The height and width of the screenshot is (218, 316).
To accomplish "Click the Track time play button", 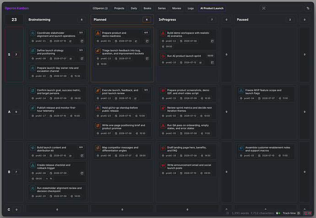I will [299, 213].
